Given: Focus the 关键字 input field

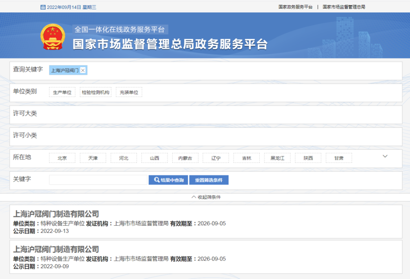Looking at the screenshot, I should (x=98, y=180).
